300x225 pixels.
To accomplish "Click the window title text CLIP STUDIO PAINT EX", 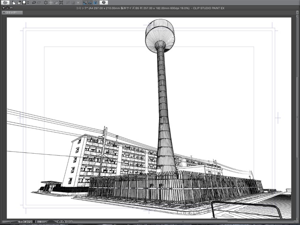I will pyautogui.click(x=209, y=8).
